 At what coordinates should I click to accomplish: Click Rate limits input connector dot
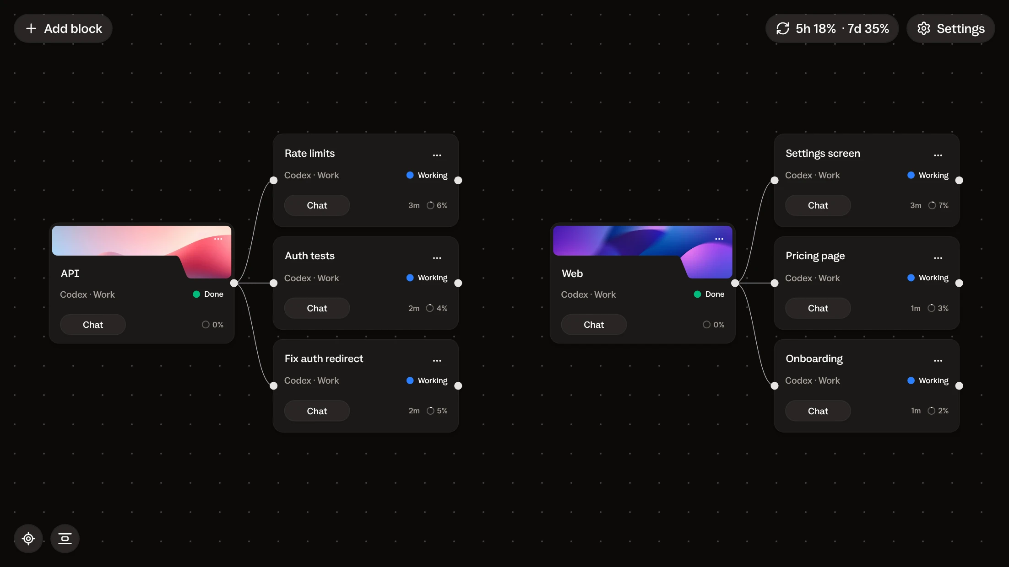(x=274, y=180)
